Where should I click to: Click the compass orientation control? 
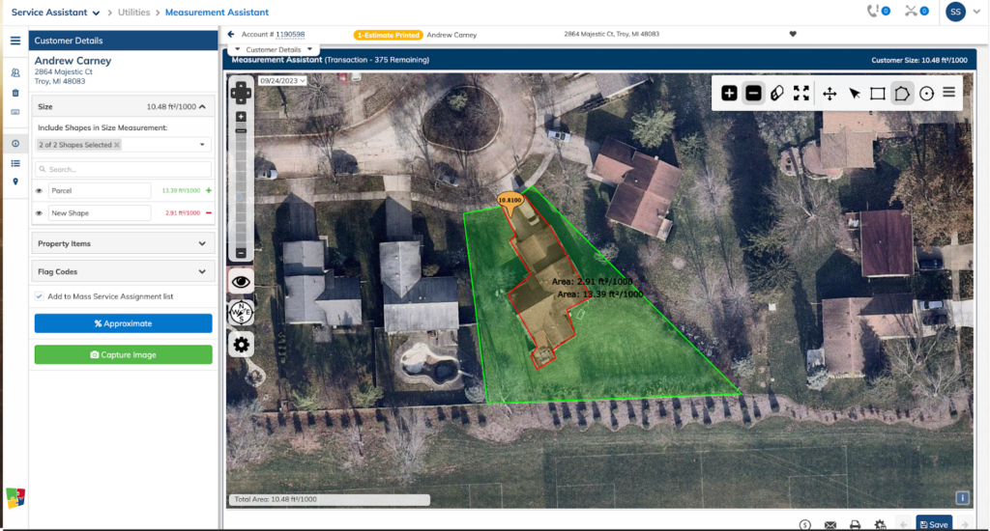(241, 312)
